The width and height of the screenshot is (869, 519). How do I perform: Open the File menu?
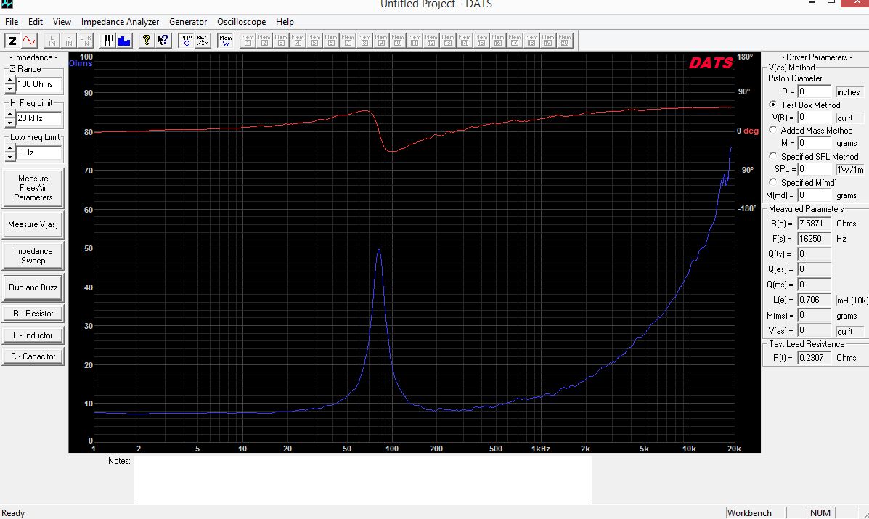pyautogui.click(x=12, y=22)
